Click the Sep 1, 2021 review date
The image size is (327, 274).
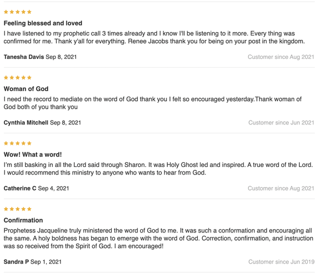pyautogui.click(x=46, y=261)
